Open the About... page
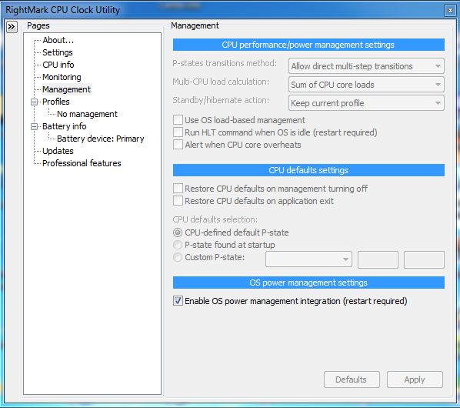This screenshot has height=408, width=460. (x=58, y=40)
